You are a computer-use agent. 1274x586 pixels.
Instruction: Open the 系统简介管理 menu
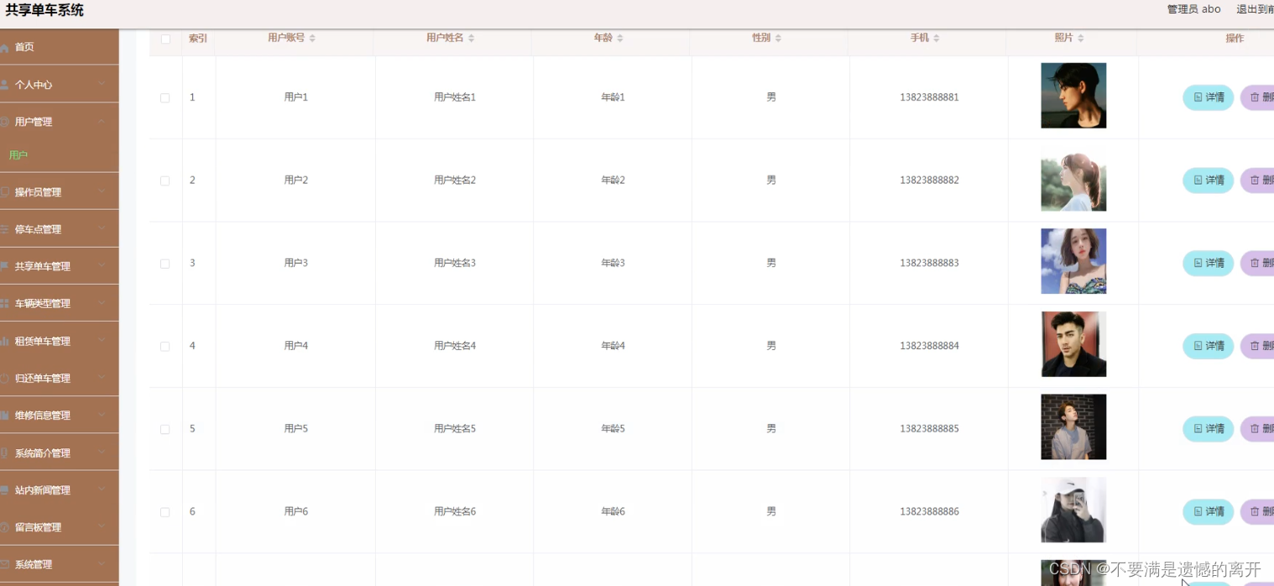(59, 453)
